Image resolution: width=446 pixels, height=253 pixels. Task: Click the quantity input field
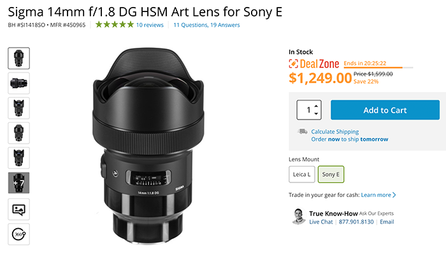(306, 110)
